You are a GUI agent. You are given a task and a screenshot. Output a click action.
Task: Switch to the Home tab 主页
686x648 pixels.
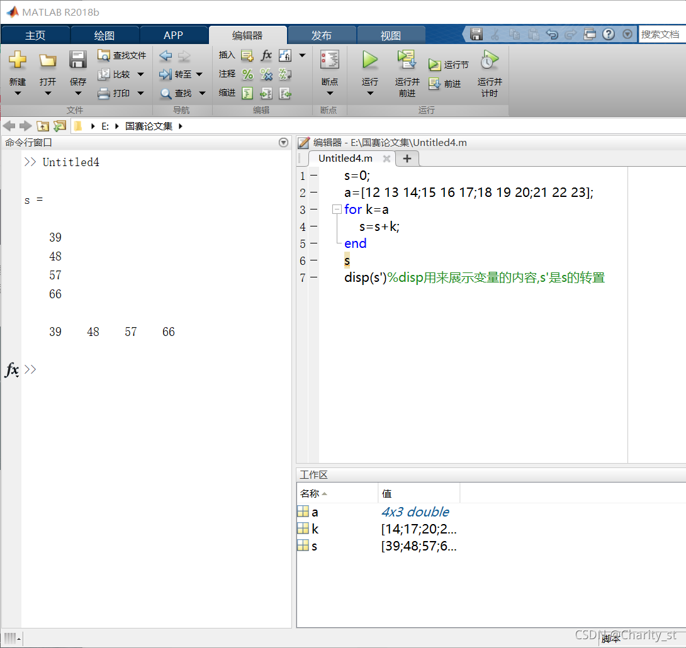[x=35, y=35]
